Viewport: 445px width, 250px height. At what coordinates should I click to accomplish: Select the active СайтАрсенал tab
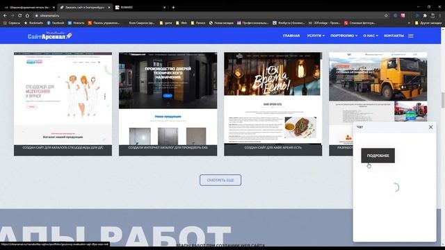point(84,8)
